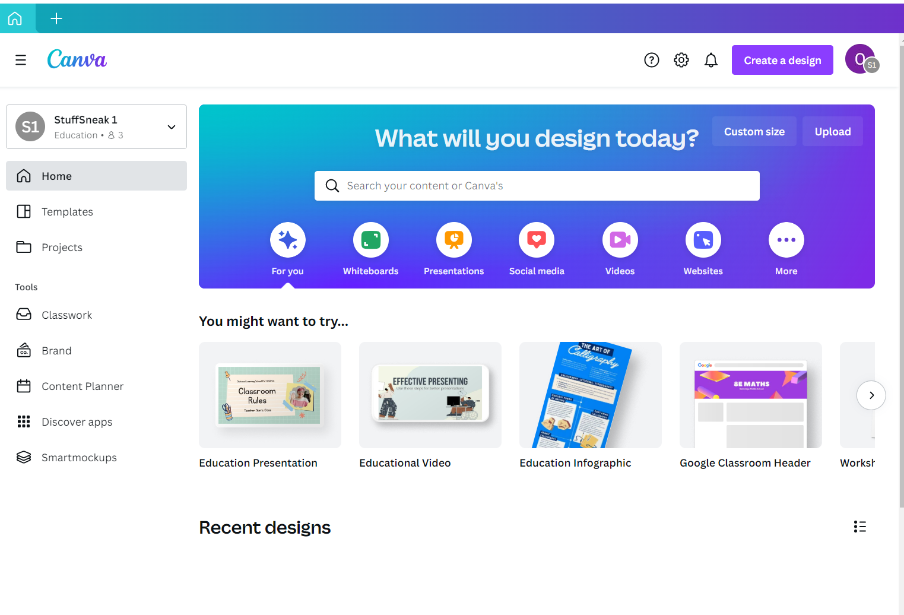Open Discover apps
Viewport: 904px width, 615px height.
pyautogui.click(x=96, y=421)
